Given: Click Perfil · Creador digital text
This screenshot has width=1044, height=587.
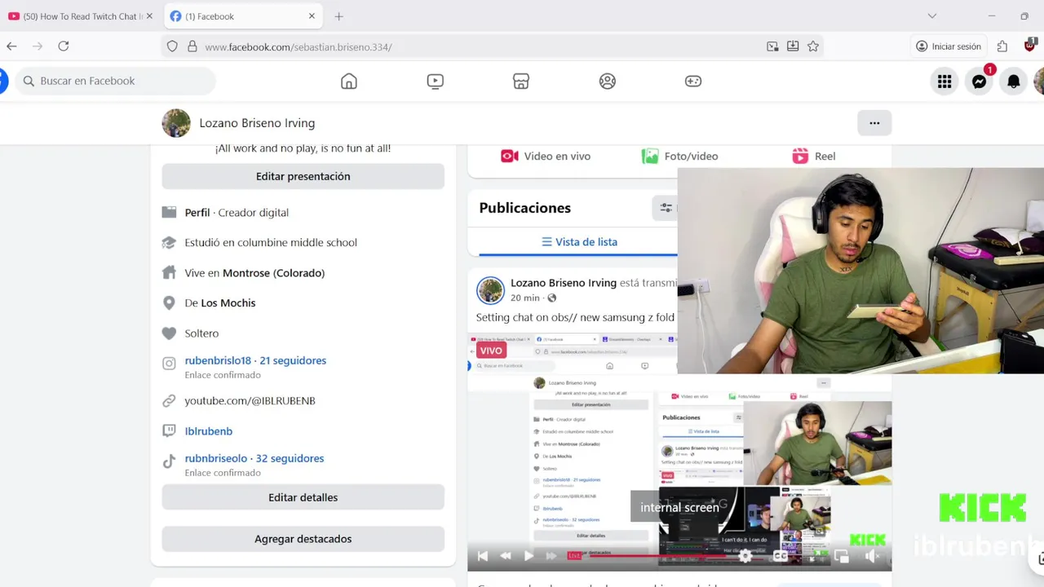Looking at the screenshot, I should (237, 212).
